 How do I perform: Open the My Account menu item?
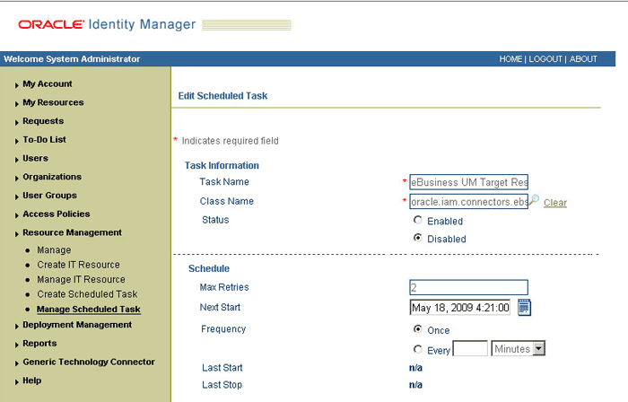tap(48, 83)
